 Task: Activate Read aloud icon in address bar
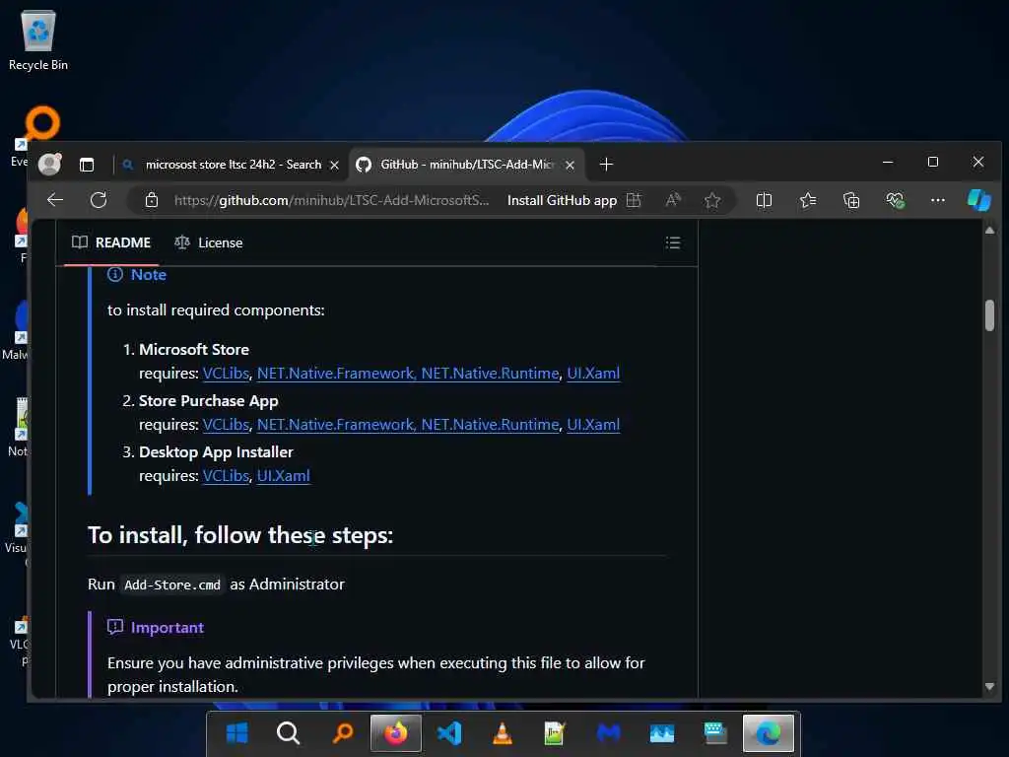click(x=673, y=200)
